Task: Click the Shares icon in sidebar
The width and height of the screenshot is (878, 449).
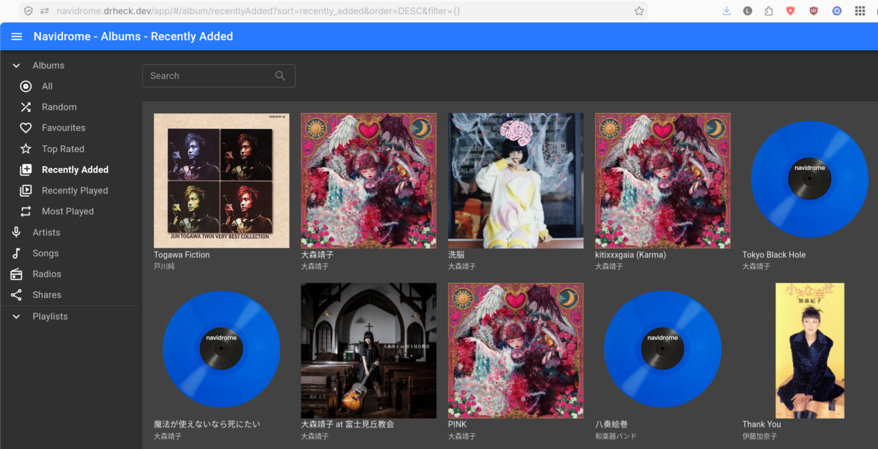Action: click(16, 295)
